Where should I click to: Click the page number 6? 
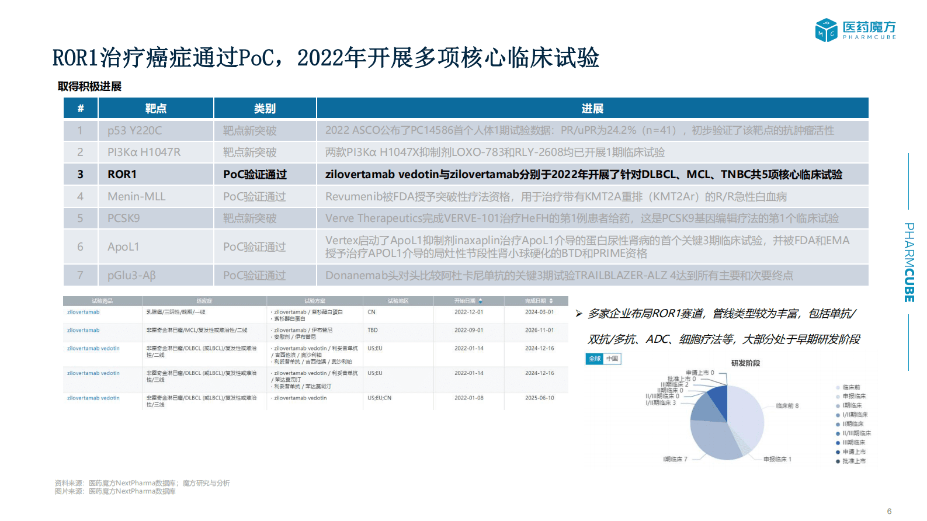889,511
